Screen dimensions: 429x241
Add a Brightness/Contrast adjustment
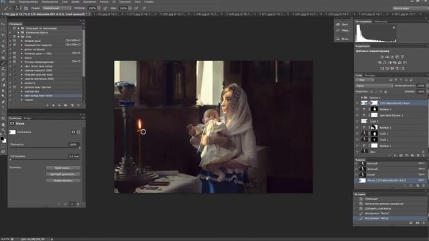[382, 57]
